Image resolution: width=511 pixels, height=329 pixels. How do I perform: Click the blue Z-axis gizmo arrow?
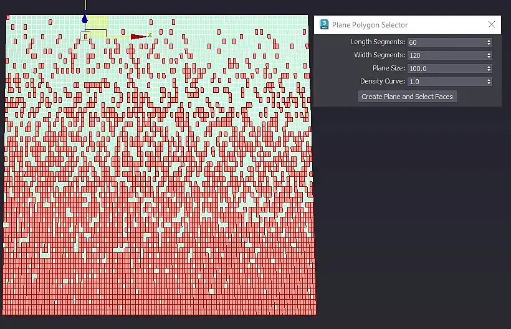(85, 18)
